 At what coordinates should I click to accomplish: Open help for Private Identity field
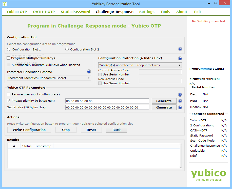click(180, 101)
